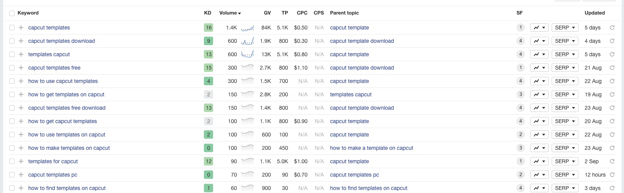Sort by KD column header
The width and height of the screenshot is (624, 193).
click(208, 13)
